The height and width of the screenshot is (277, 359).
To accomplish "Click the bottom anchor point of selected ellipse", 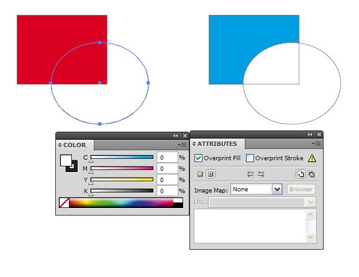I will [100, 124].
